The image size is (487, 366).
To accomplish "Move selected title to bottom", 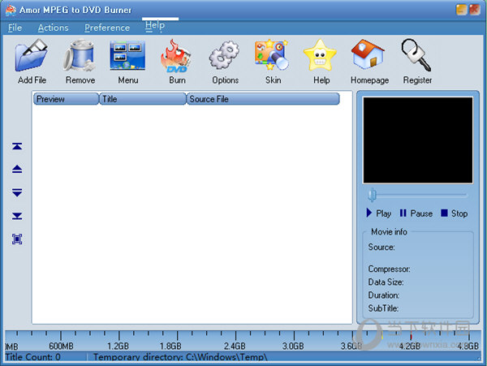I will 17,216.
